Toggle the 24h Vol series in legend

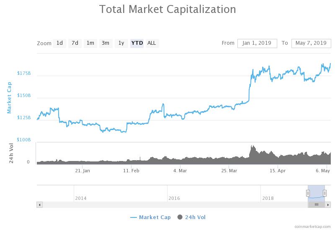point(191,217)
